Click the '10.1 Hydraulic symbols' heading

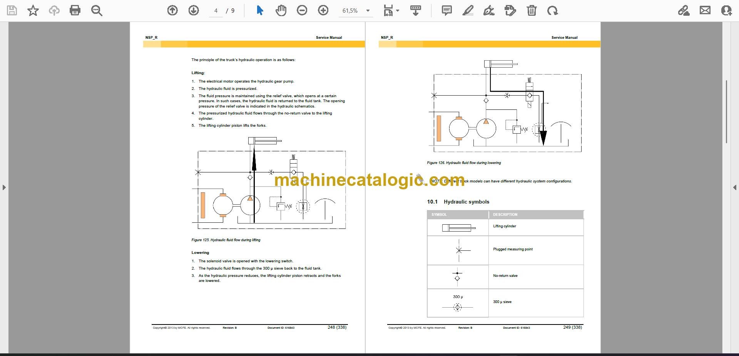458,202
